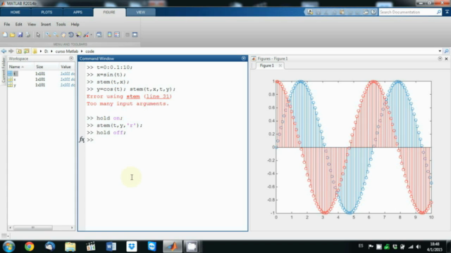Save the figure with the floppy disk icon

click(x=20, y=34)
